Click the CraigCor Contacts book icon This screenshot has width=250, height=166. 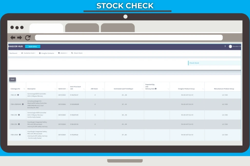(40, 53)
